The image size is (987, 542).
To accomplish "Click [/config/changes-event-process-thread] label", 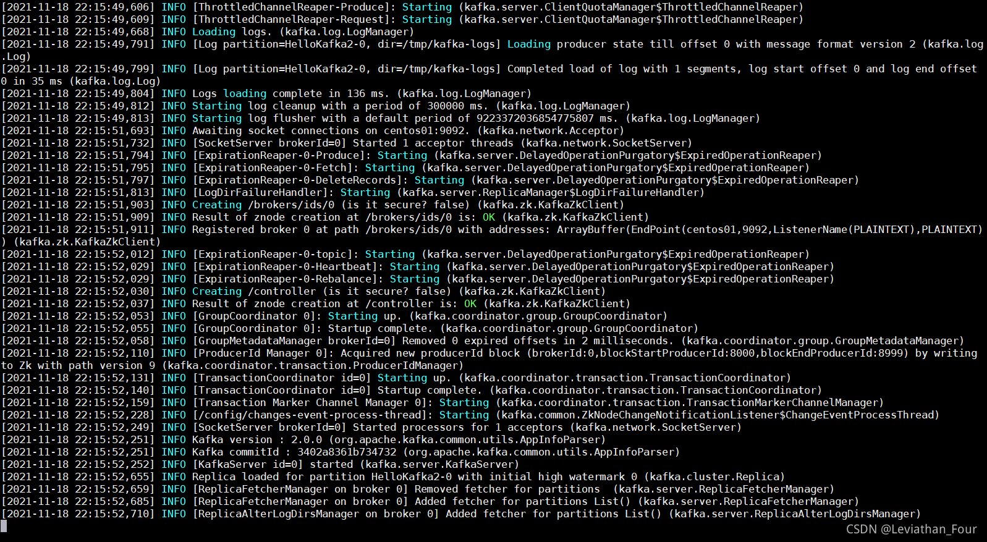I will [x=310, y=415].
